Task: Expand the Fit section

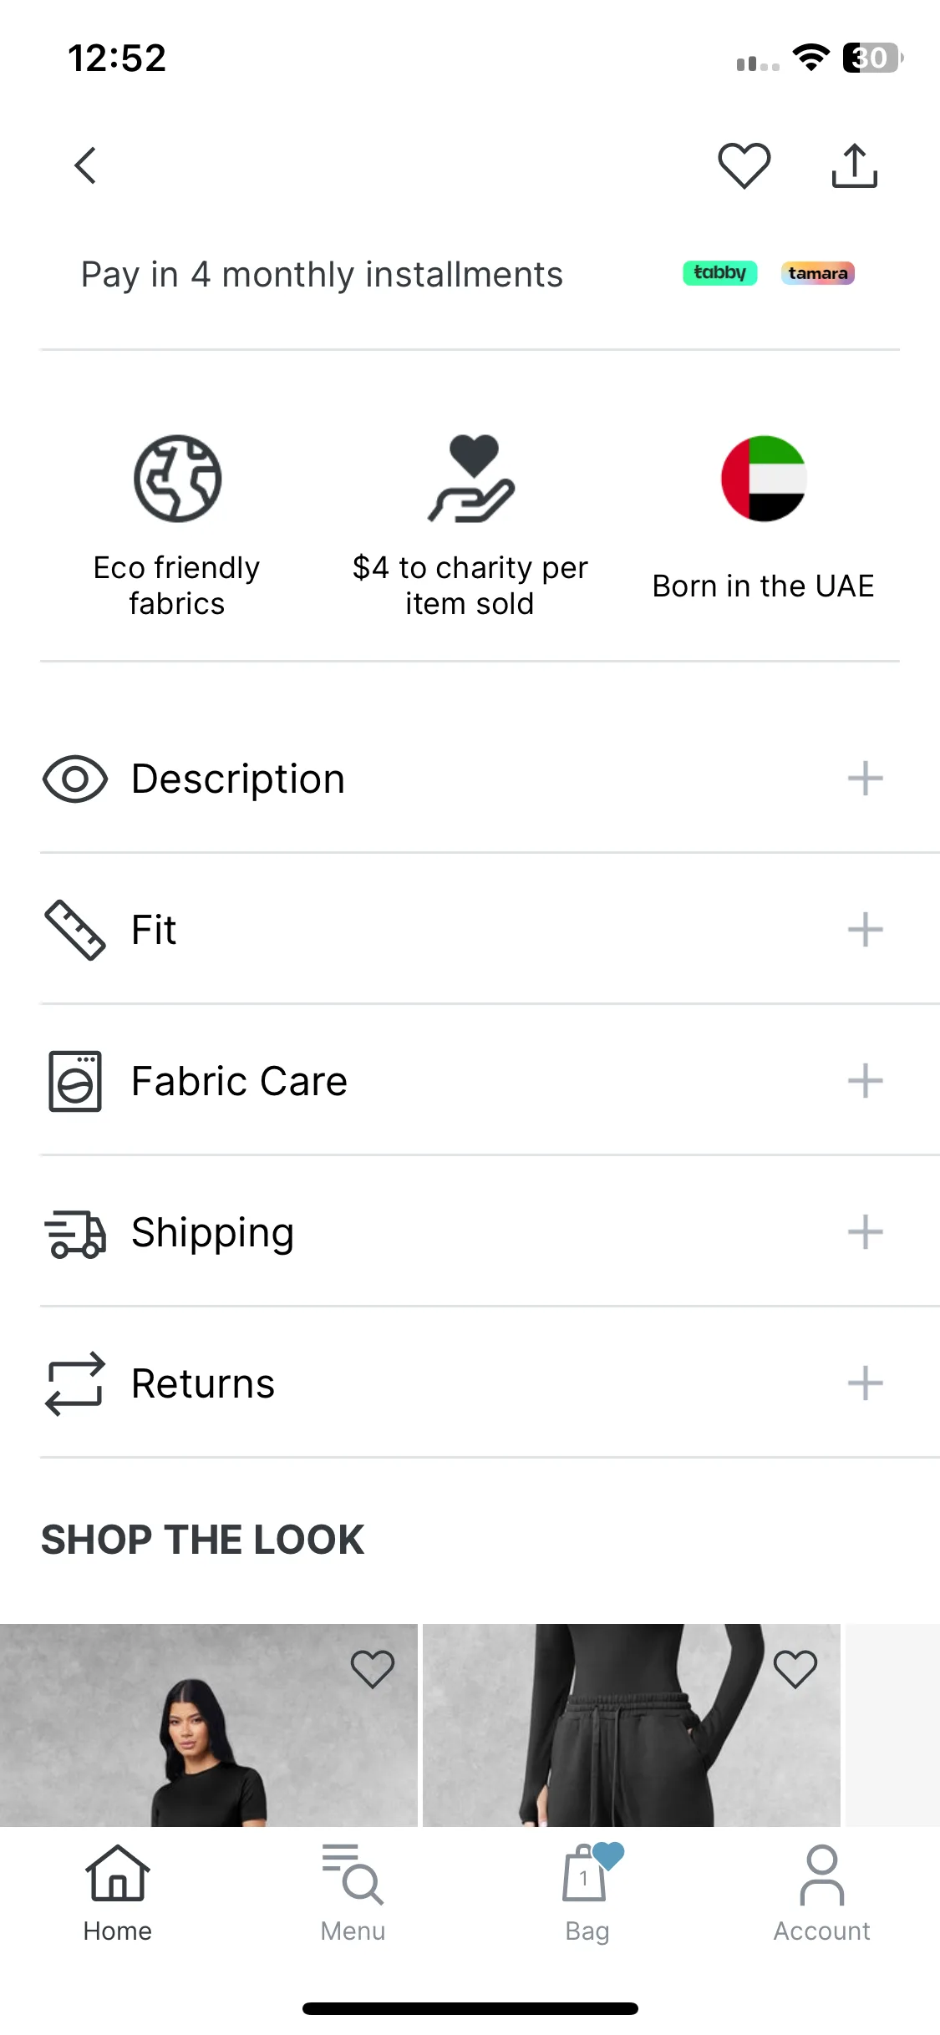Action: pos(490,930)
